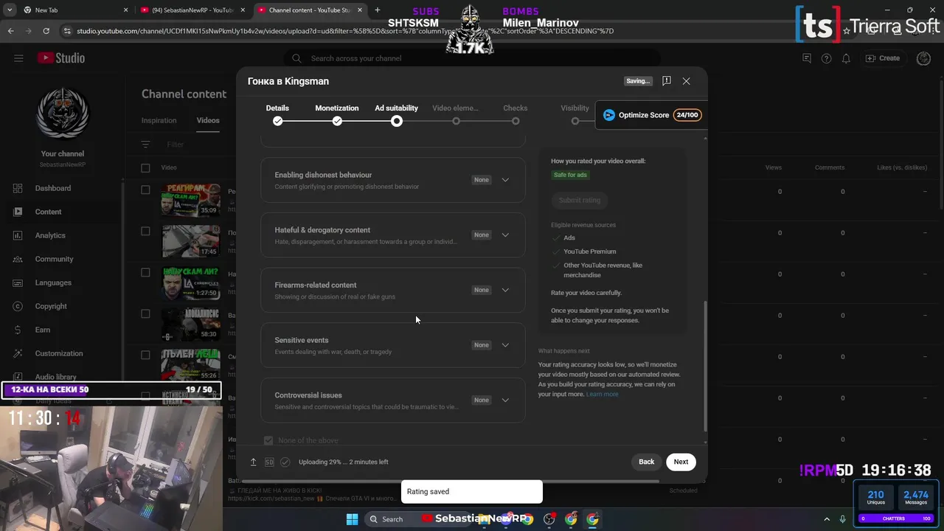Screen dimensions: 944x531
Task: Expand Sensitive events section
Action: 505,345
